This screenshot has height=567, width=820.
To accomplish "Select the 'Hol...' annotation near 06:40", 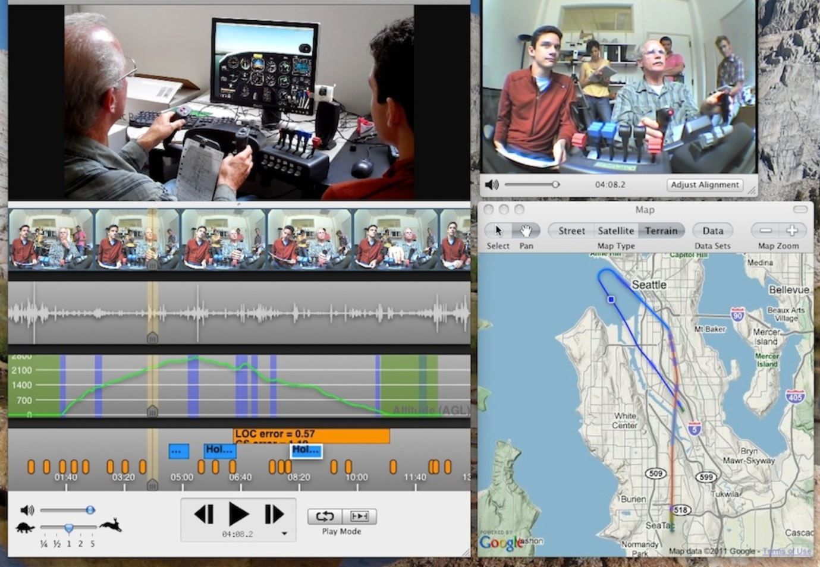I will pos(219,451).
